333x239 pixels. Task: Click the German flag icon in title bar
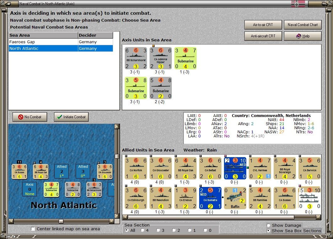(298, 3)
